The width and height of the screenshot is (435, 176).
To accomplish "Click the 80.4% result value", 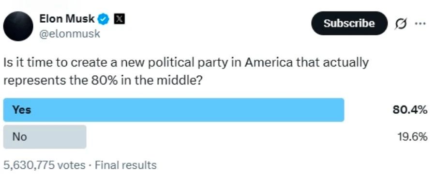I will coord(409,110).
